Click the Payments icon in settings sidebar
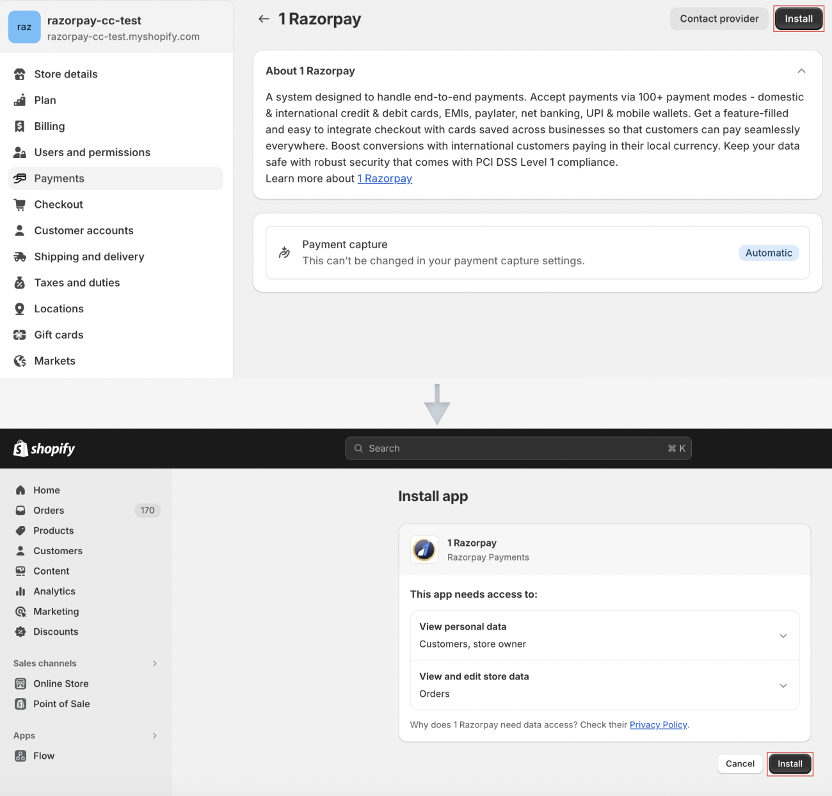832x796 pixels. [x=20, y=179]
